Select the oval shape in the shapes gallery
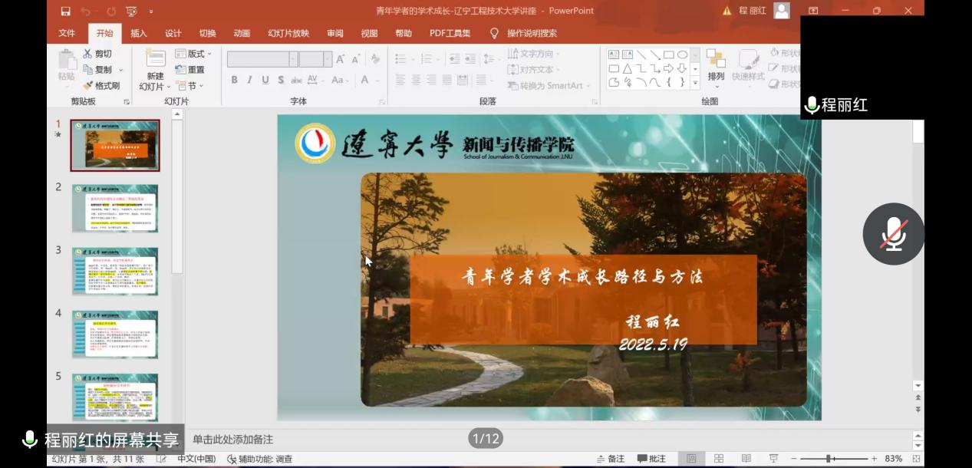The height and width of the screenshot is (468, 972). 682,54
